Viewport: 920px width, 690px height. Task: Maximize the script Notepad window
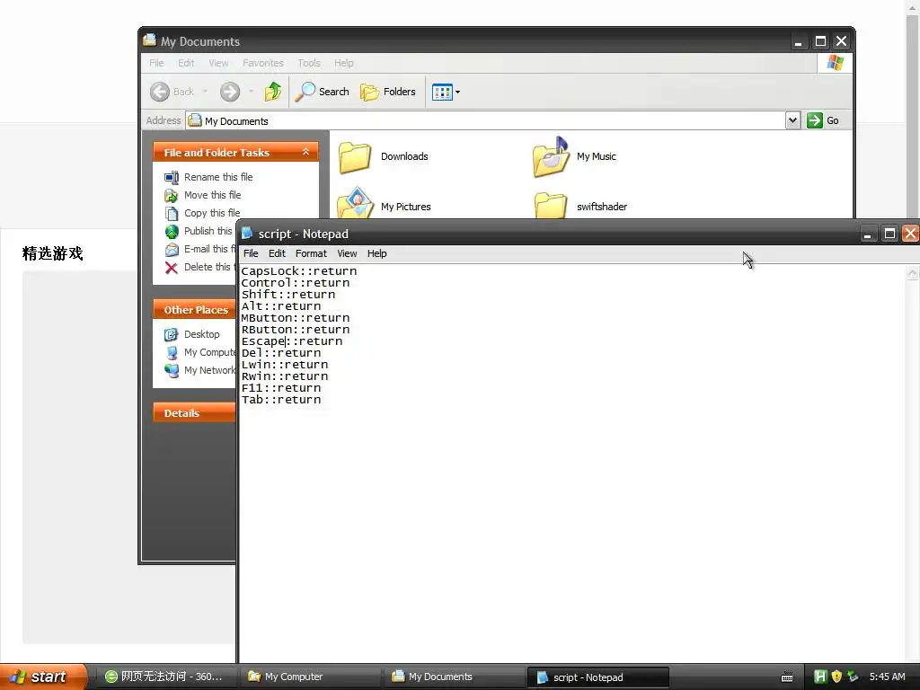889,234
